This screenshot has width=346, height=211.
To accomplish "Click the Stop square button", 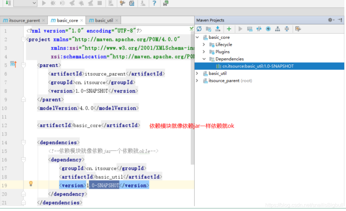I will click(x=100, y=3).
